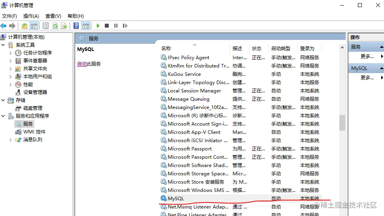
Task: Toggle the show/hide console tree icon
Action: click(34, 26)
